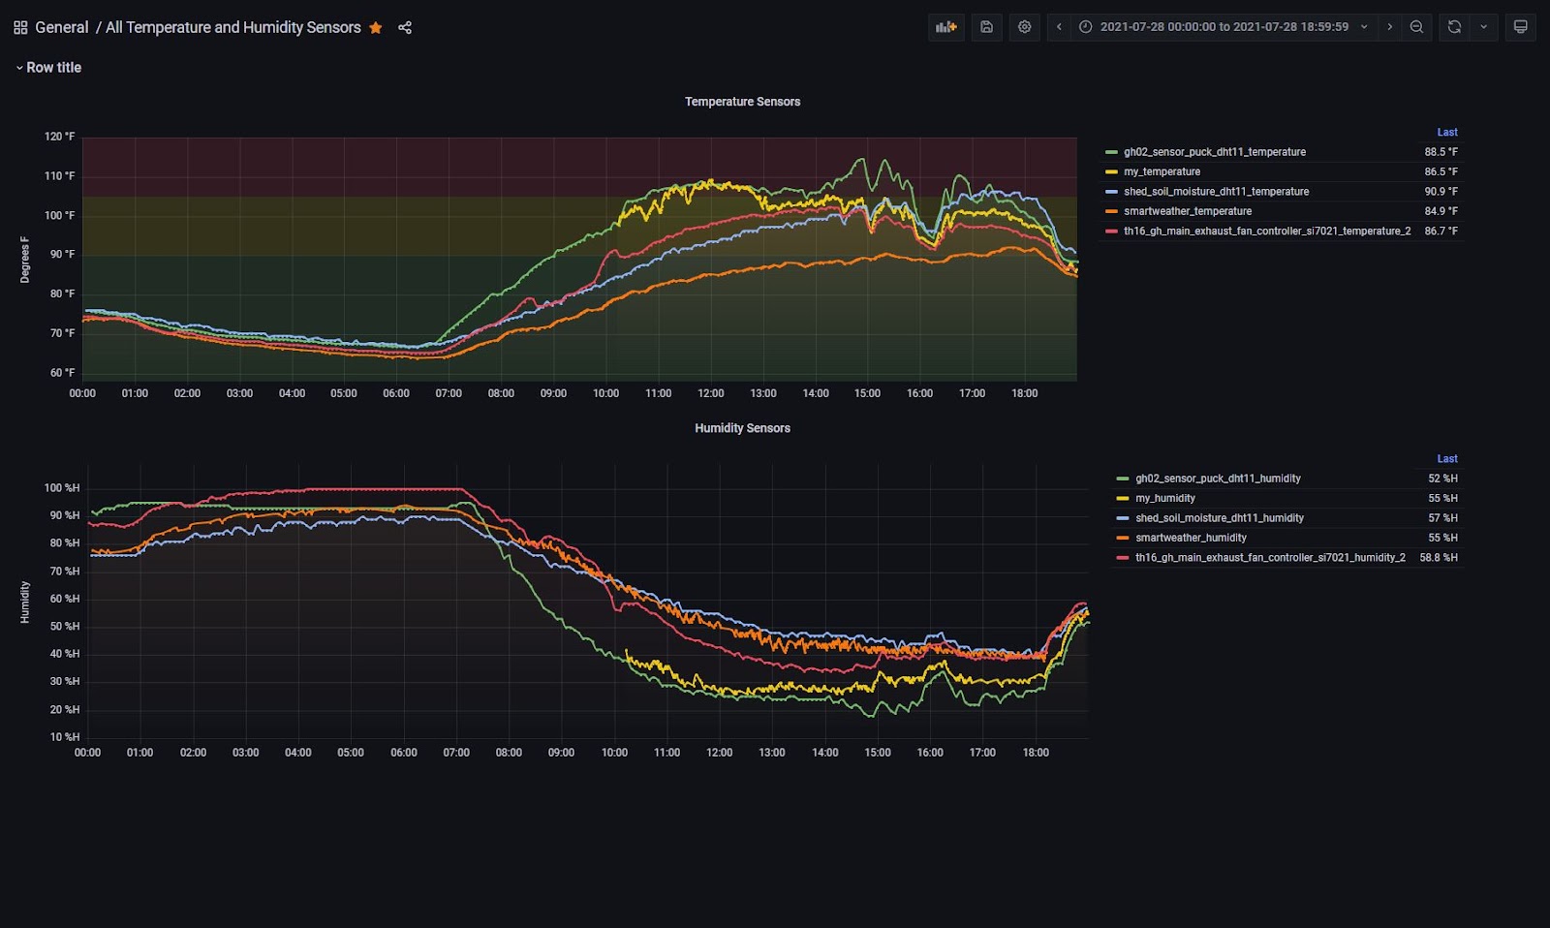Open the Add panel icon
Image resolution: width=1550 pixels, height=928 pixels.
[x=946, y=26]
